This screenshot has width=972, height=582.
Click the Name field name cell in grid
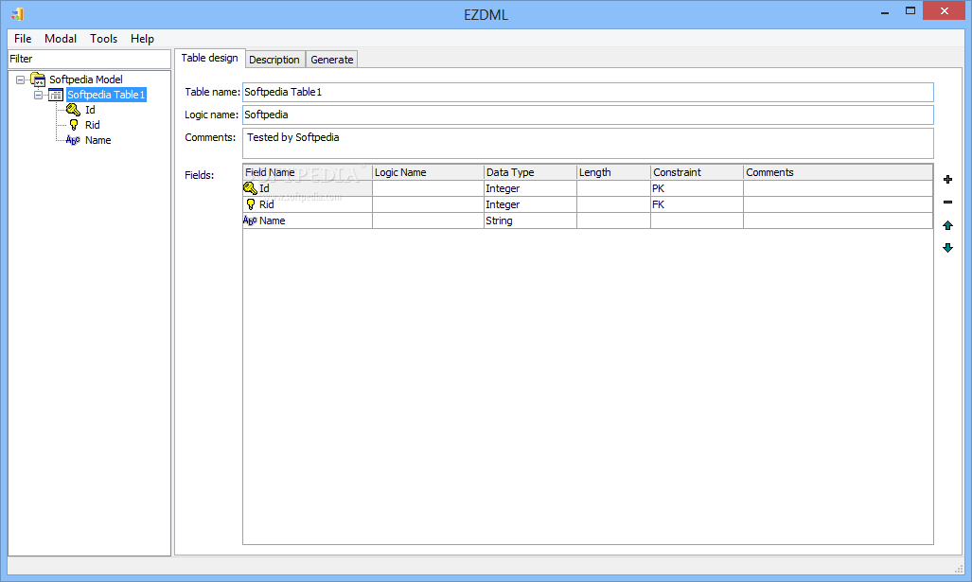(x=308, y=220)
